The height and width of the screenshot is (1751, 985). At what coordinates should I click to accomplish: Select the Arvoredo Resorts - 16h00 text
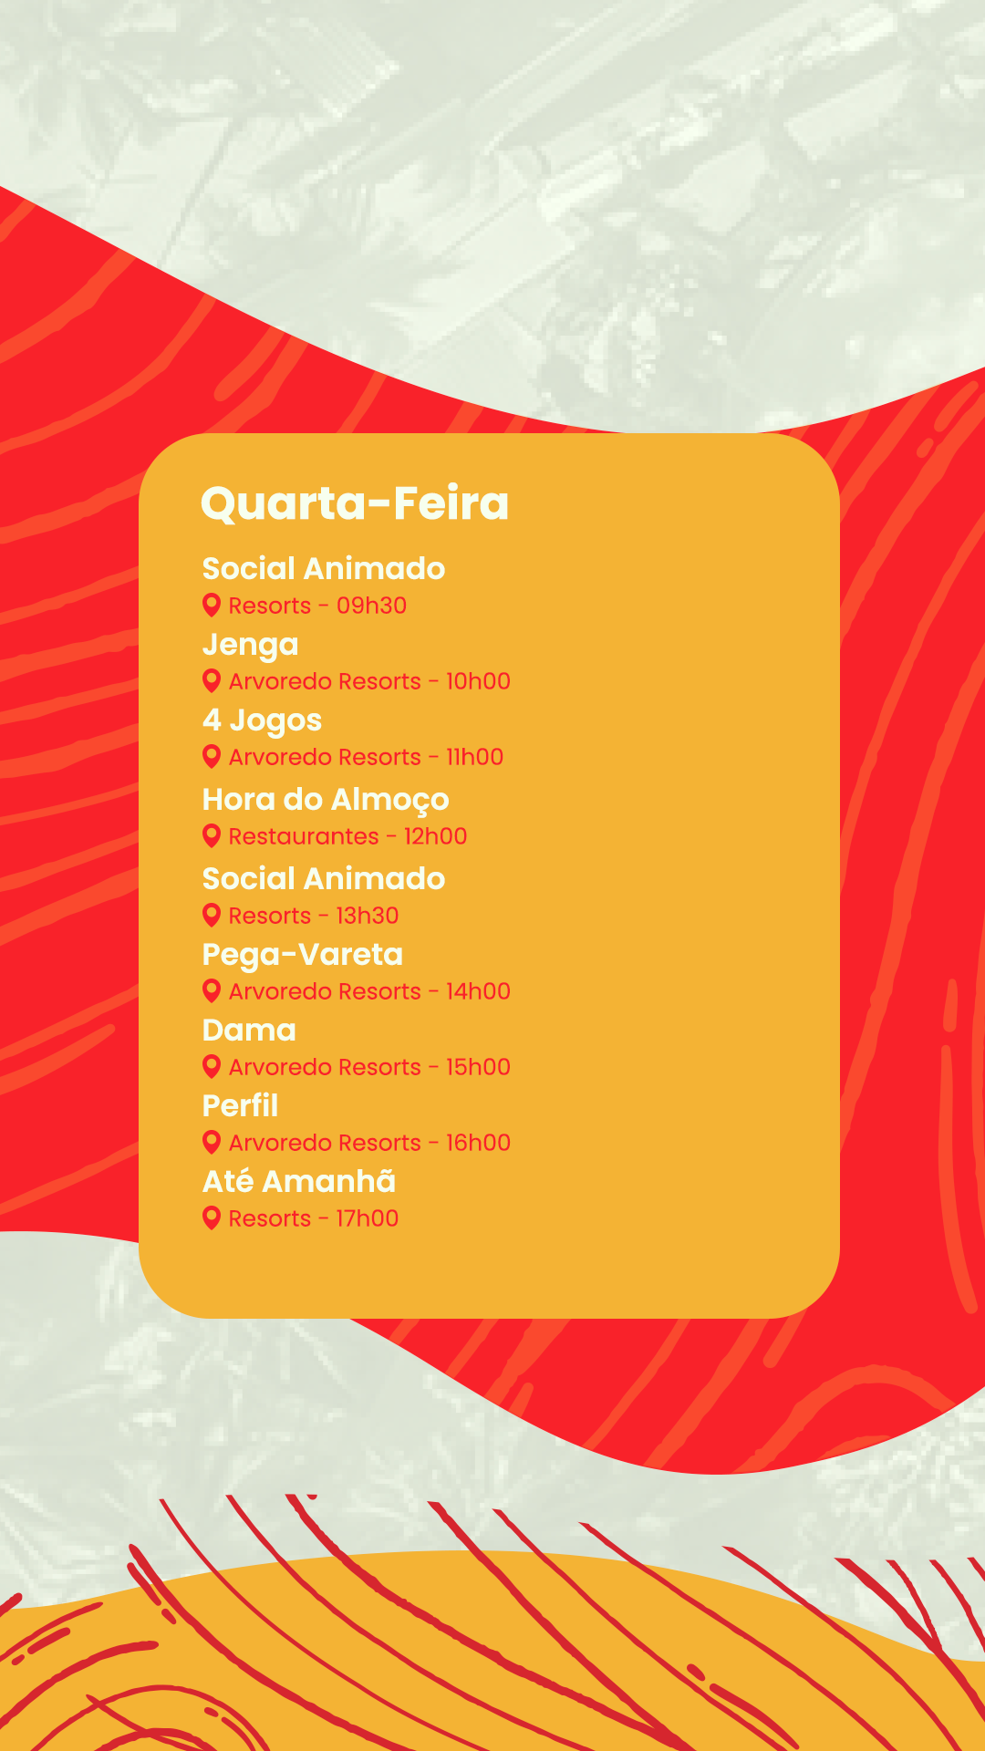(369, 1143)
